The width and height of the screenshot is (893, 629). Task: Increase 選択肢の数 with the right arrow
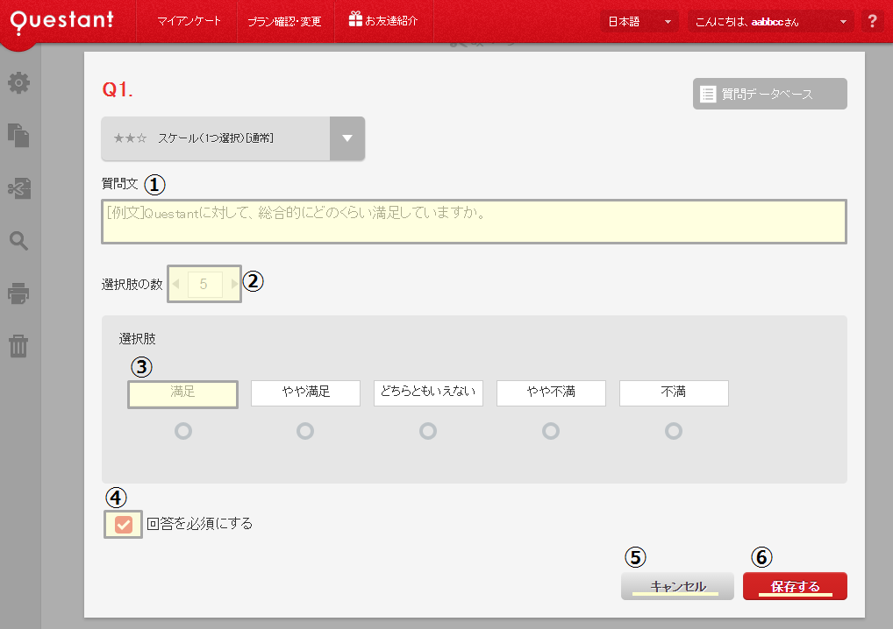point(232,284)
